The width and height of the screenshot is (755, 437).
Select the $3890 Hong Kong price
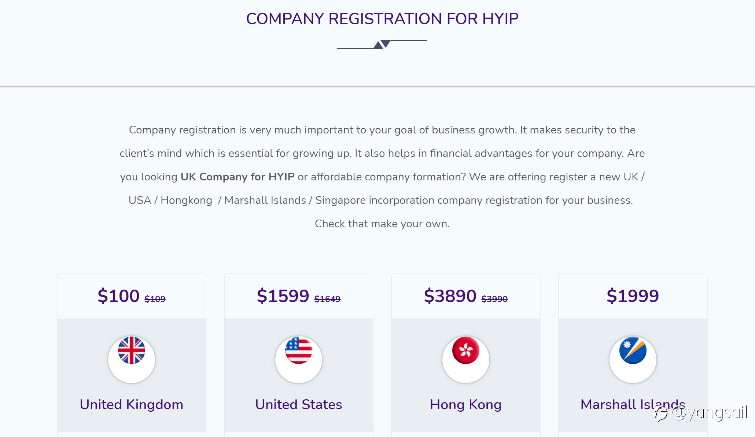(450, 296)
